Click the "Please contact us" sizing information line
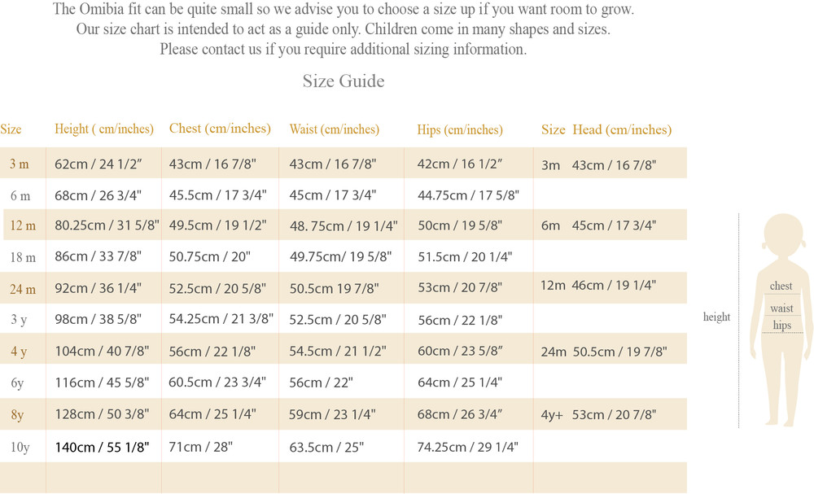Screen dimensions: 814x494 tap(343, 49)
